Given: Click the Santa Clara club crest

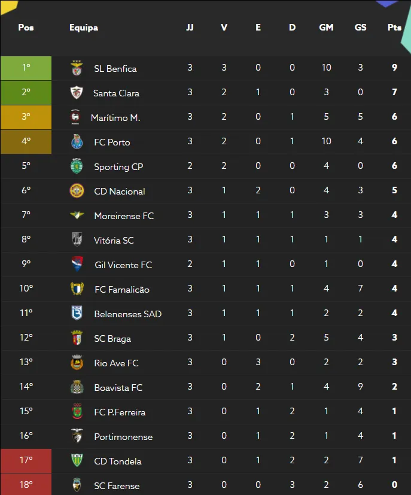Looking at the screenshot, I should tap(77, 93).
